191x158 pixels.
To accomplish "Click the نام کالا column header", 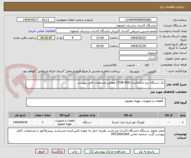I will pyautogui.click(x=128, y=115).
